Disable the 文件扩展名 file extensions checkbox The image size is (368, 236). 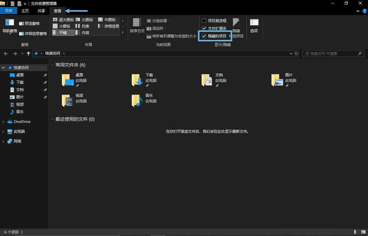(204, 28)
